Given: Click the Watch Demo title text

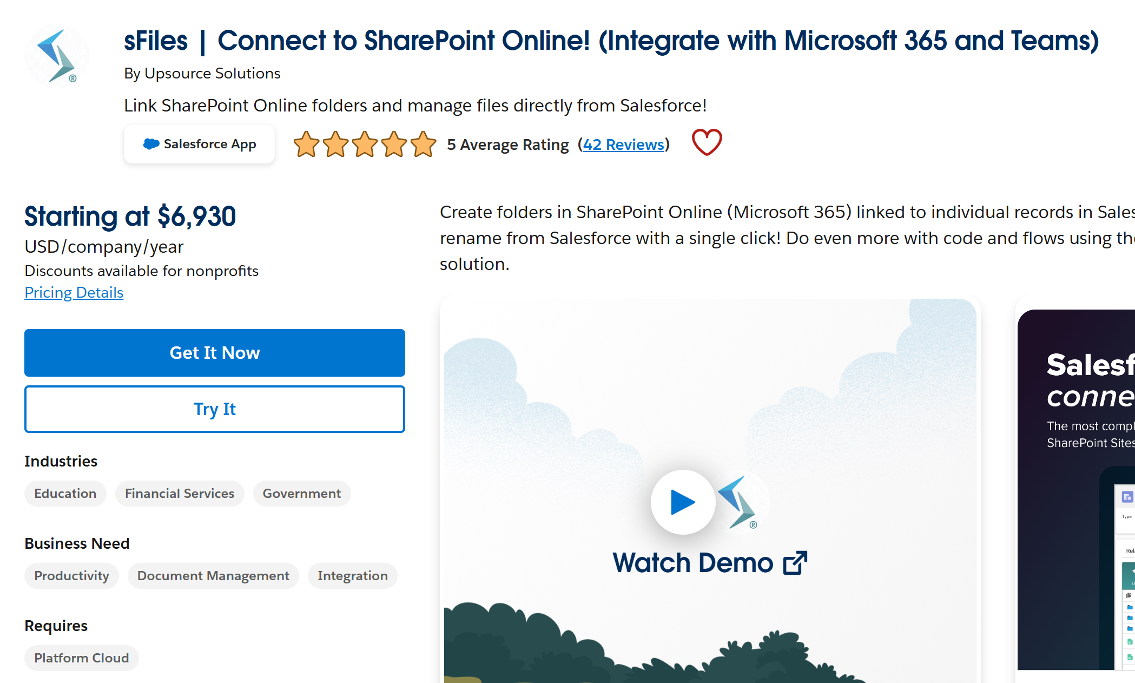Looking at the screenshot, I should 693,563.
